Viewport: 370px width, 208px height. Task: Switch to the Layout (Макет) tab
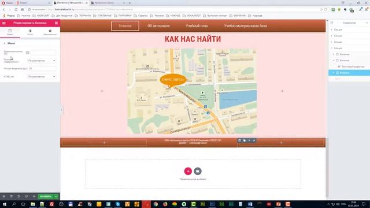pyautogui.click(x=10, y=32)
